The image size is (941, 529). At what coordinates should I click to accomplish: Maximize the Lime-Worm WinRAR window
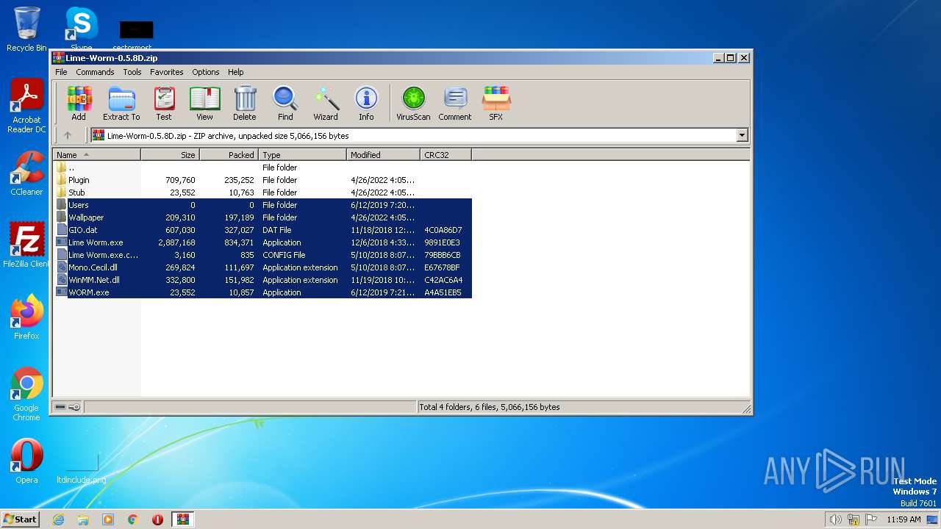point(730,57)
